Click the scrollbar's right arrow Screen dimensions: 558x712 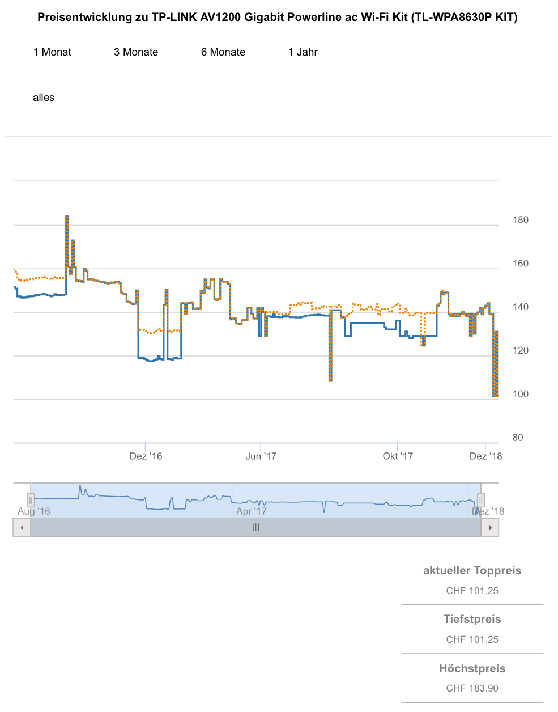point(490,528)
